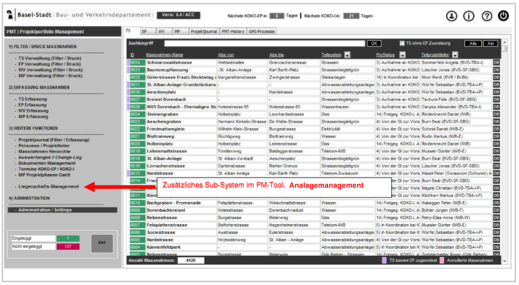The height and width of the screenshot is (285, 519).
Task: Open the PMT-History tab
Action: tap(233, 31)
